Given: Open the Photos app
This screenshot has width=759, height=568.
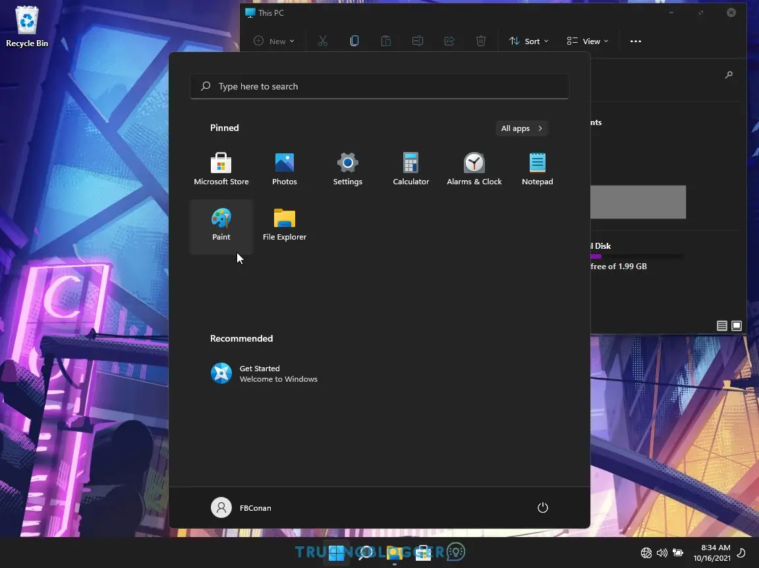Looking at the screenshot, I should point(284,169).
